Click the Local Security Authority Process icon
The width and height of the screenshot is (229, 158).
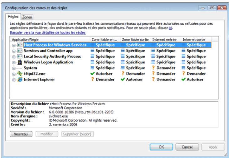20,56
